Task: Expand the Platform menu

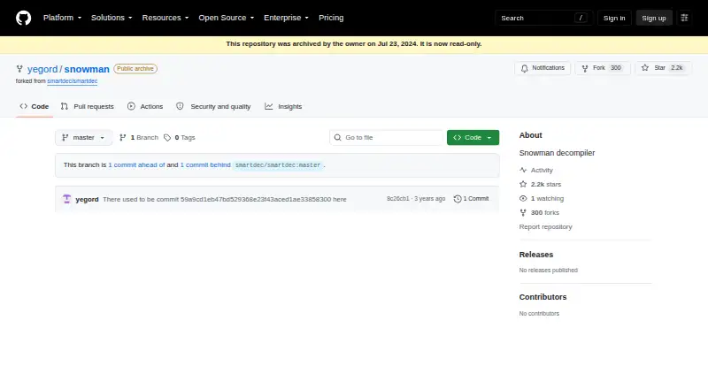Action: coord(62,18)
